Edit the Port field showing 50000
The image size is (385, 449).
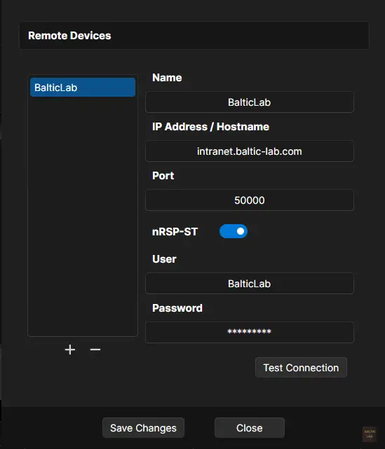(250, 200)
